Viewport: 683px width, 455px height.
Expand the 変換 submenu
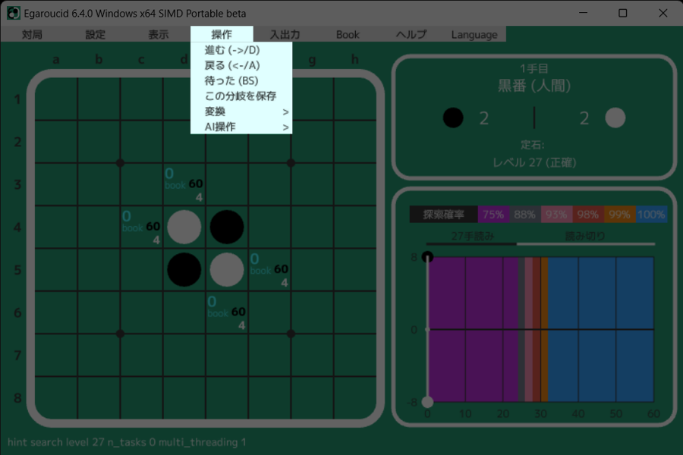(241, 111)
